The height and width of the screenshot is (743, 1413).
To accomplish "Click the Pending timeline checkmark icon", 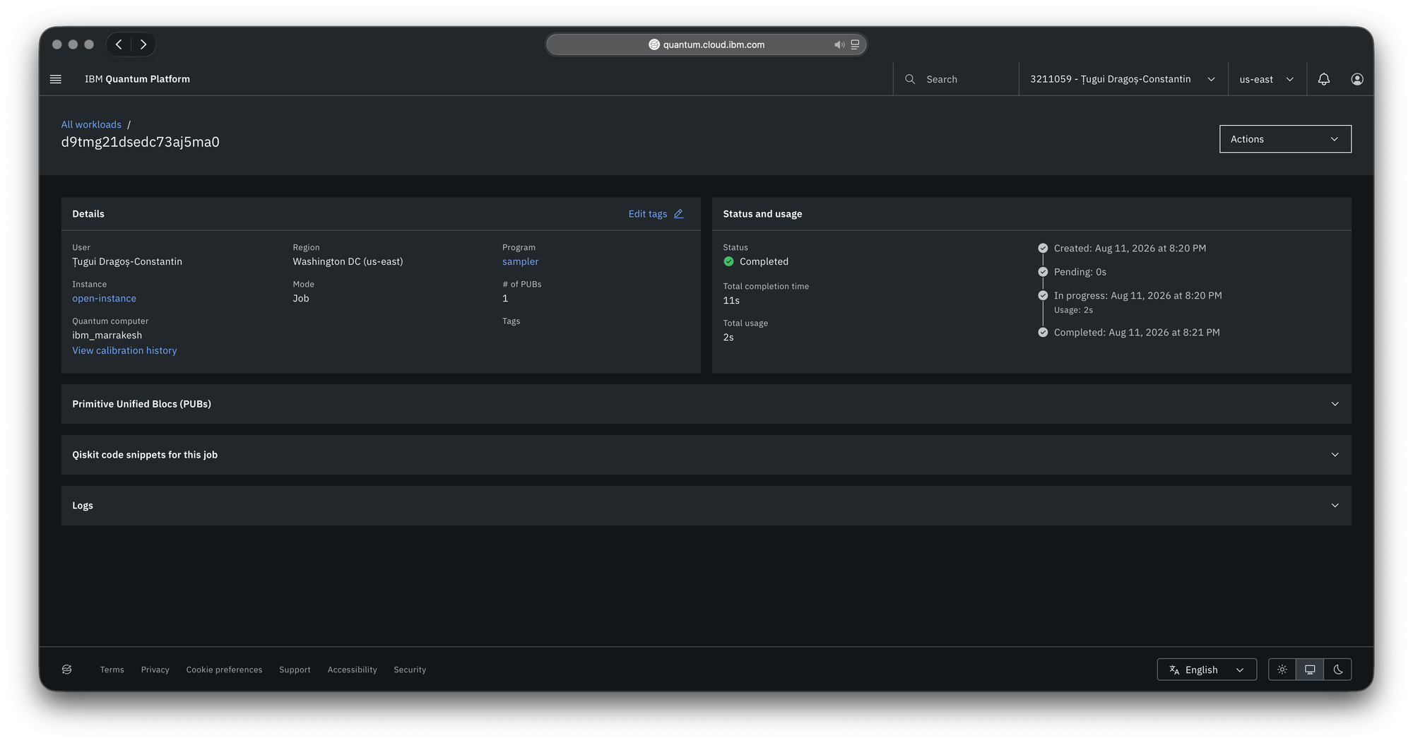I will coord(1043,272).
